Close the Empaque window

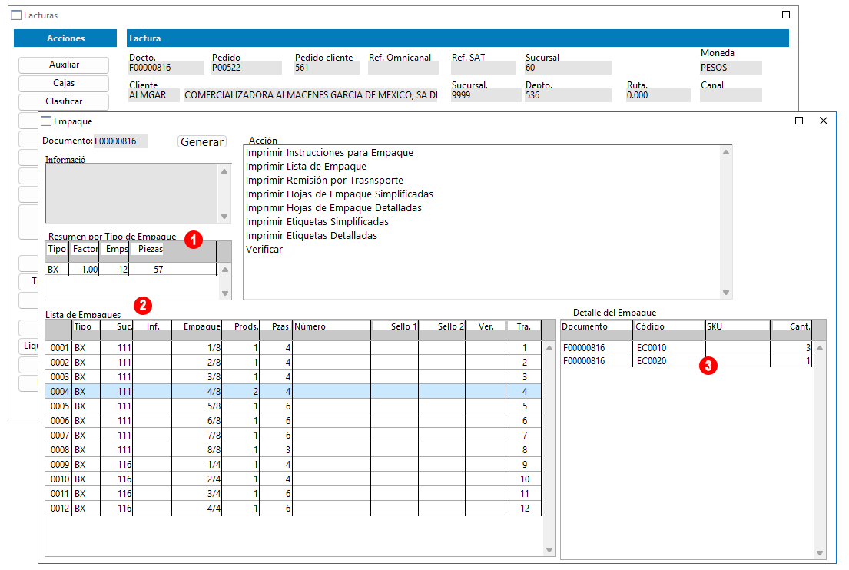(x=824, y=121)
